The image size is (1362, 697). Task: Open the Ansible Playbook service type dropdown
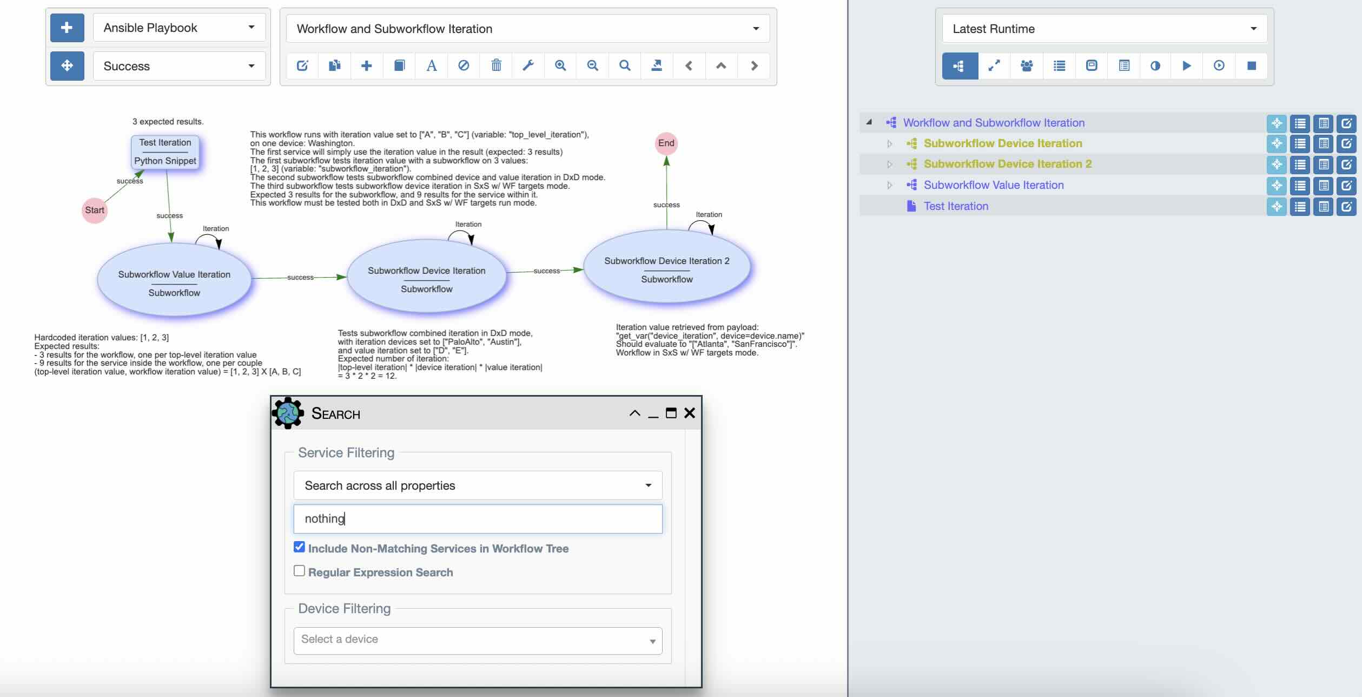click(x=179, y=28)
